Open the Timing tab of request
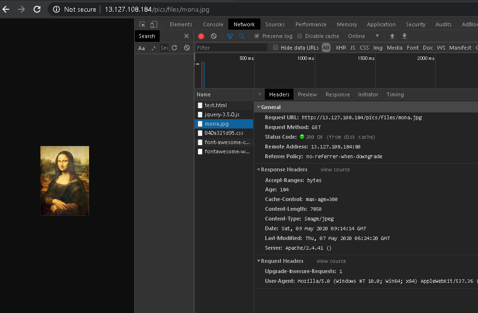Viewport: 478px width, 313px height. pyautogui.click(x=395, y=94)
